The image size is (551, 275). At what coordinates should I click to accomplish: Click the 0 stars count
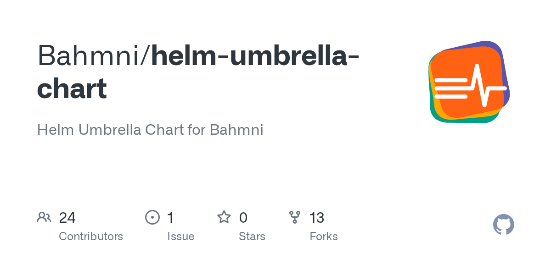(x=243, y=217)
